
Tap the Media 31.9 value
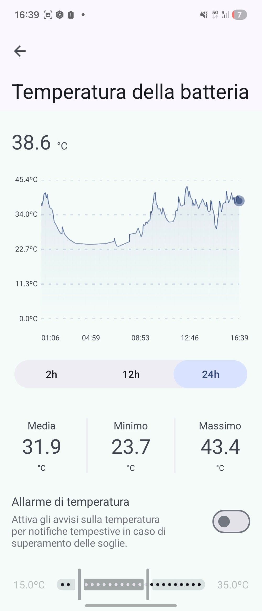pos(41,447)
